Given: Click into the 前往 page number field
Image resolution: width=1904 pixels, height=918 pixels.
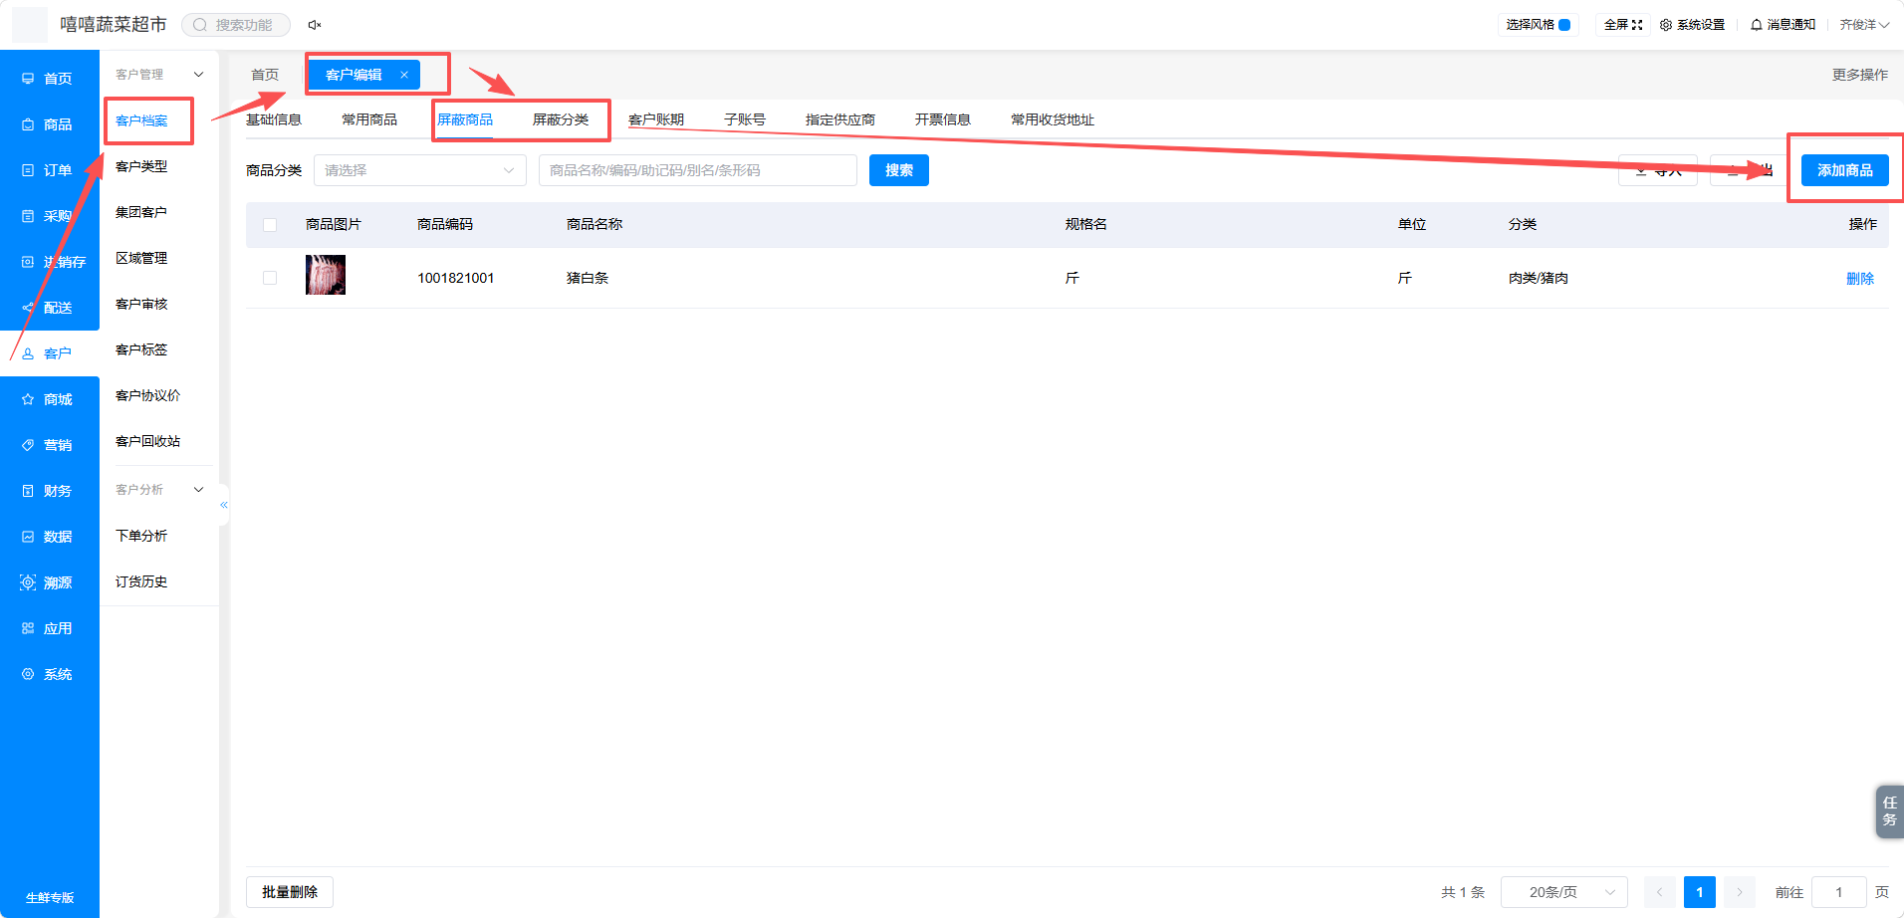Looking at the screenshot, I should (1838, 892).
